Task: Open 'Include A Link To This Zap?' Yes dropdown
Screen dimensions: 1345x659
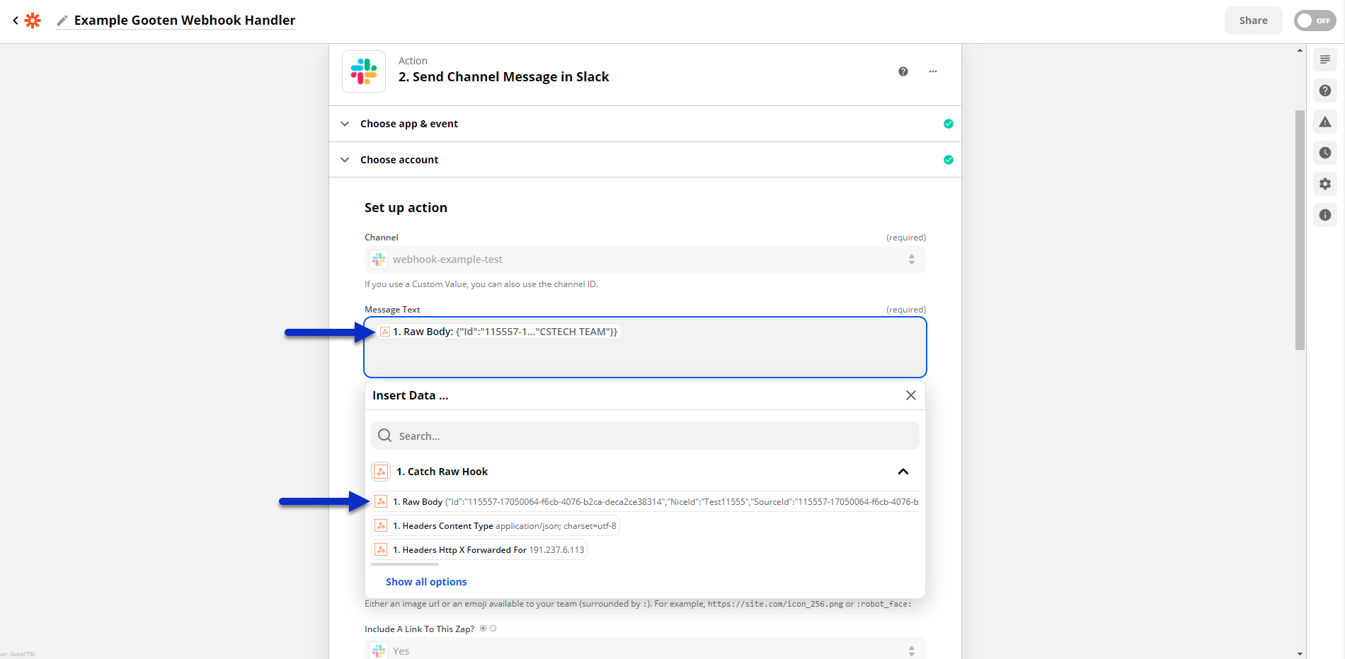Action: point(645,651)
